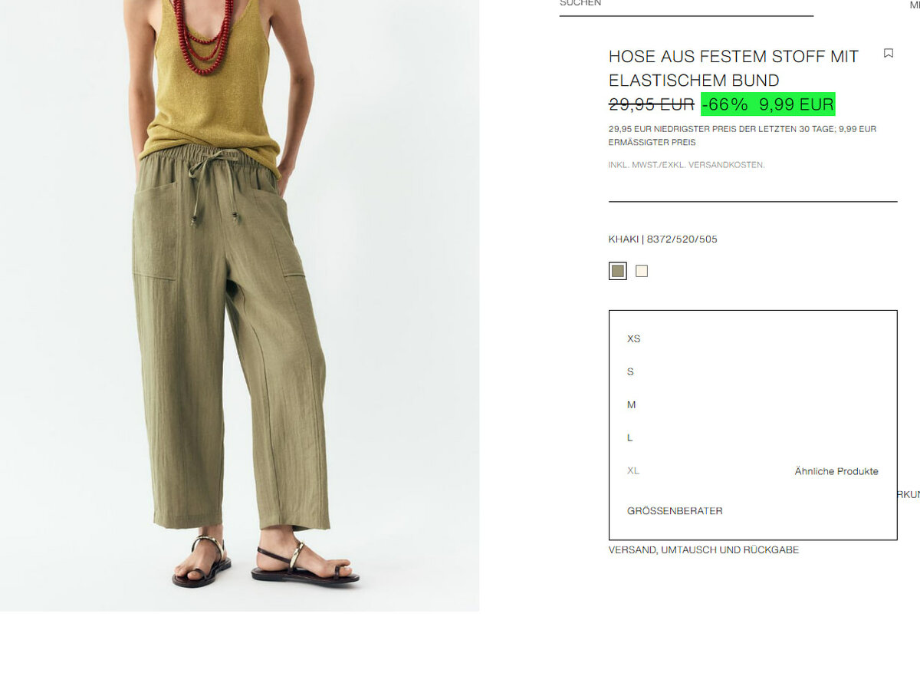The height and width of the screenshot is (673, 920).
Task: Choose the ecru white color swatch
Action: [642, 271]
